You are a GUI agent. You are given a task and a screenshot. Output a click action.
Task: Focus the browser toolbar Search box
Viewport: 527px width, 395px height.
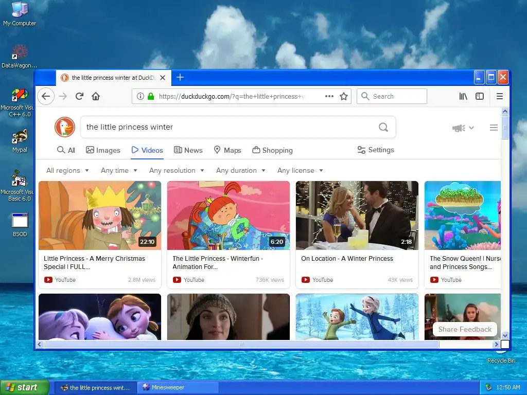tap(392, 96)
